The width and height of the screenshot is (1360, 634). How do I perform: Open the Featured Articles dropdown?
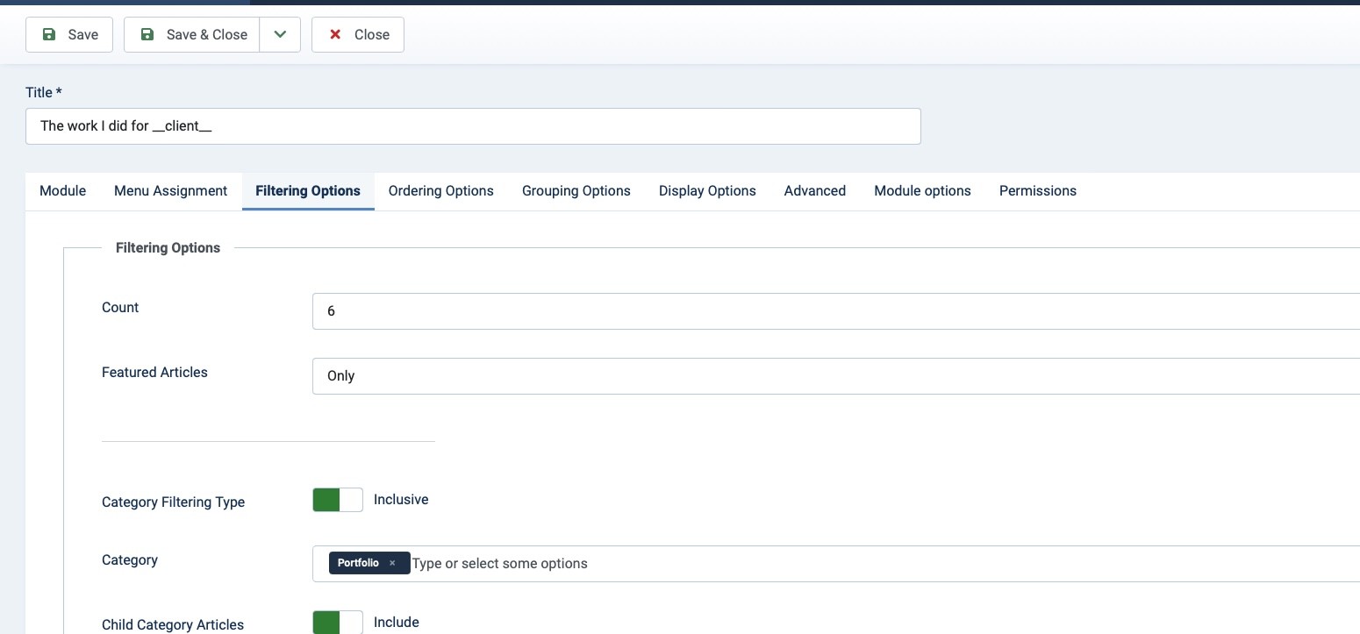[834, 376]
